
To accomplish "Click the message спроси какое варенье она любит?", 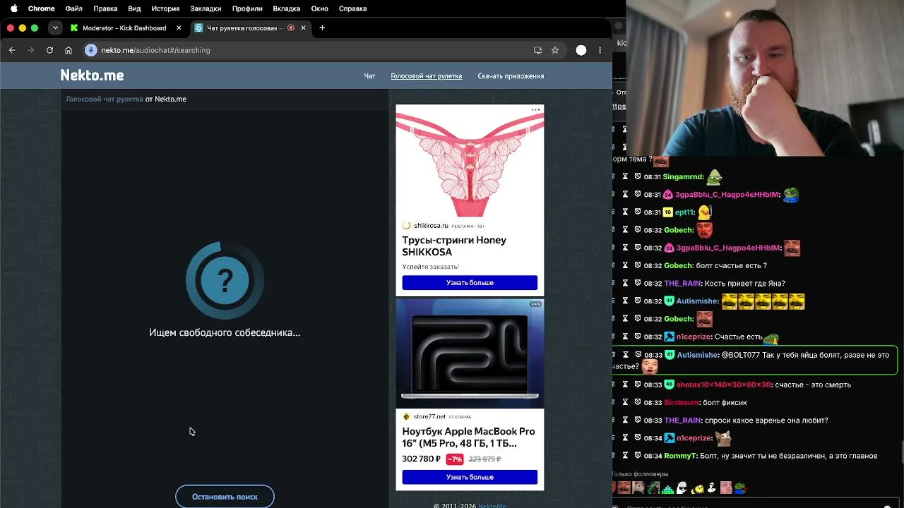I will 766,421.
